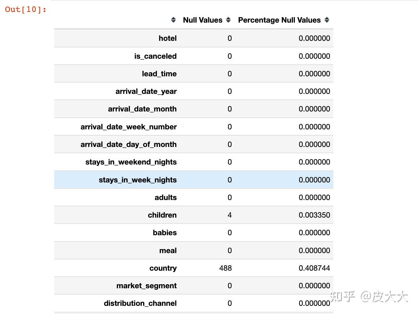Select the arrival_date_month row label
Screen dimensions: 419x314
(x=142, y=109)
